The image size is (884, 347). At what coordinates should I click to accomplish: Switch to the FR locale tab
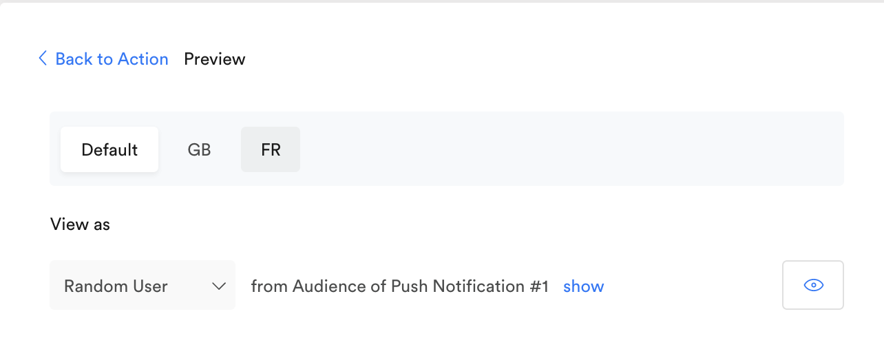coord(271,149)
